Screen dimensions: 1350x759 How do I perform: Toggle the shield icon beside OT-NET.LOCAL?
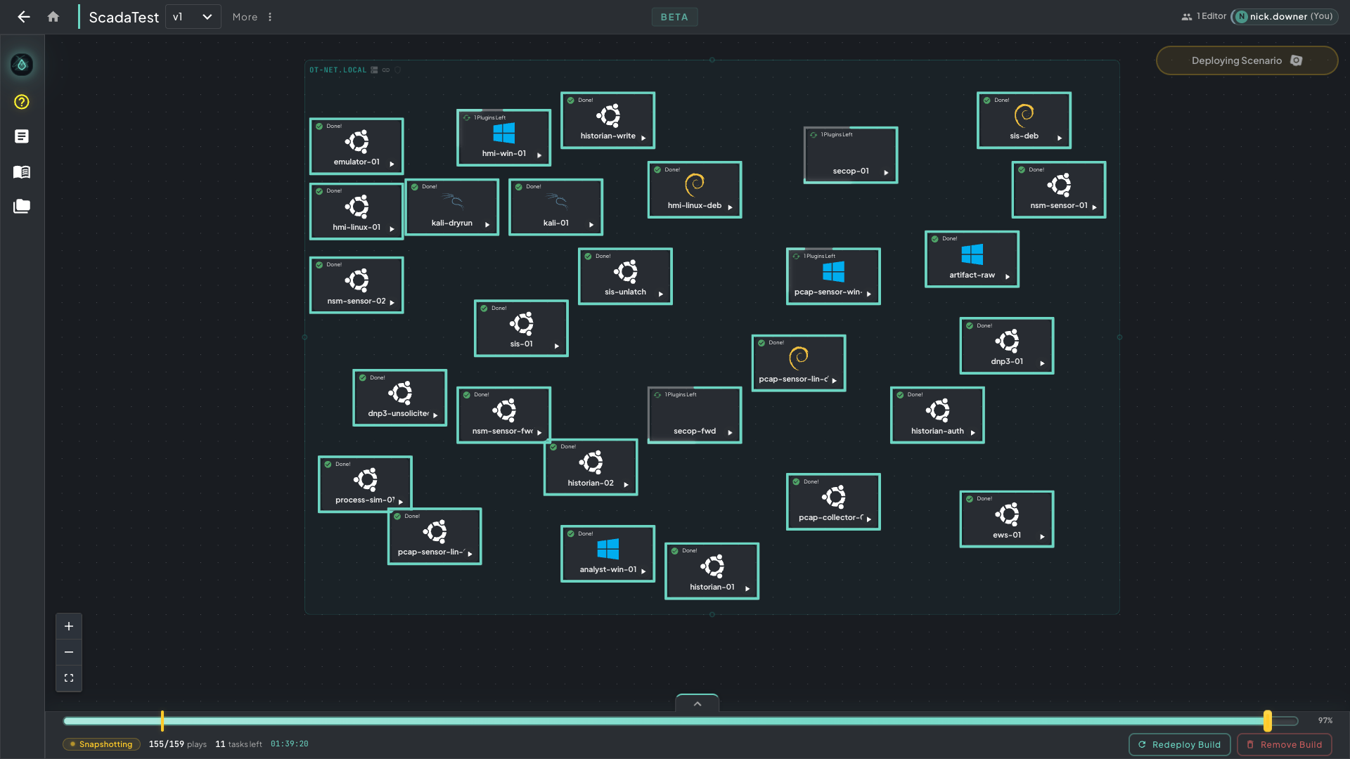(397, 70)
